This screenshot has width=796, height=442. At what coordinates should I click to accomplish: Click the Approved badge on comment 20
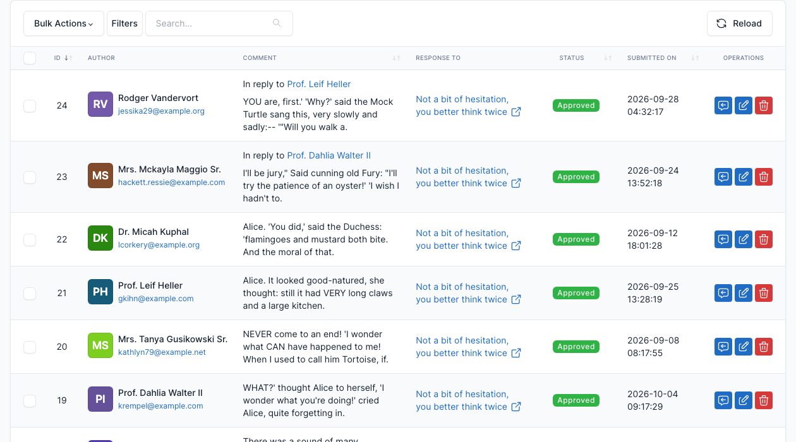point(576,347)
